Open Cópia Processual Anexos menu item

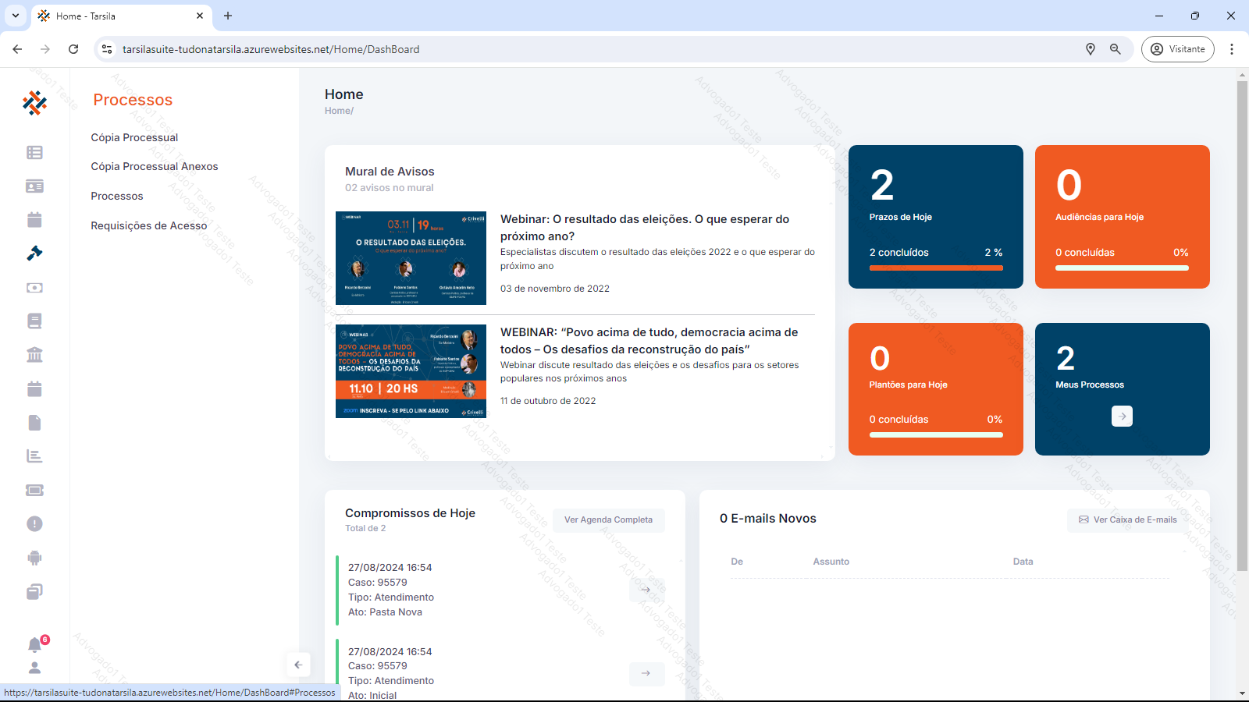155,166
